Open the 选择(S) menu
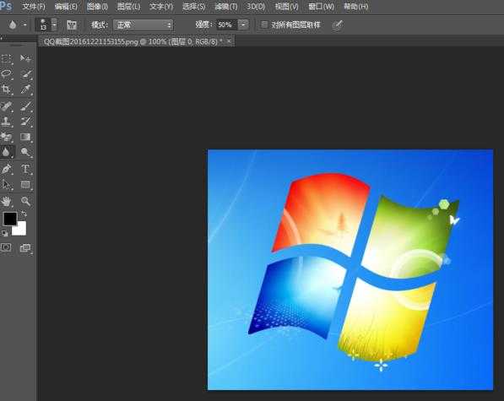The width and height of the screenshot is (504, 401). point(194,7)
